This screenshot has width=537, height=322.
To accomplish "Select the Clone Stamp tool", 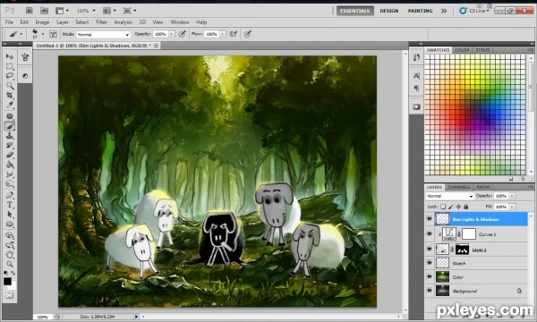I will pos(10,136).
